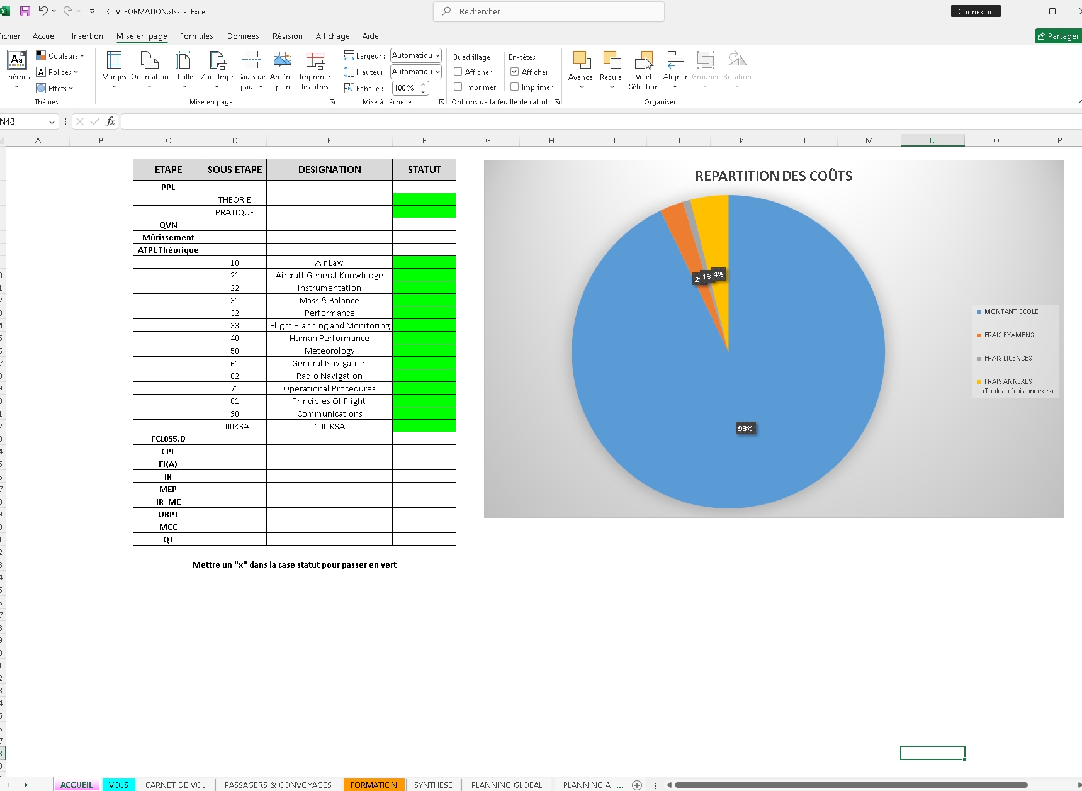This screenshot has width=1082, height=791.
Task: Click the green STATUT cell for Air Law
Action: [x=424, y=262]
